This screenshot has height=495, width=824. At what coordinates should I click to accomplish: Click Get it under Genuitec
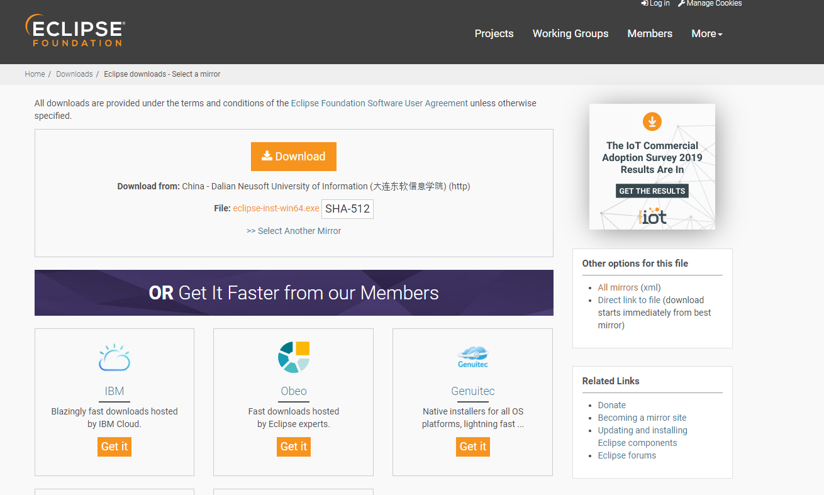(x=473, y=447)
